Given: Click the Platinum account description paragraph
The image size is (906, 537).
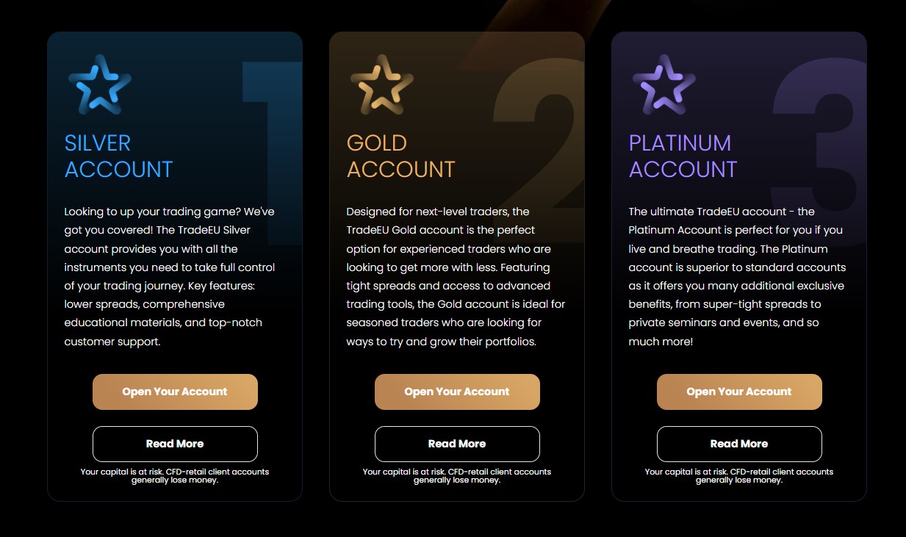Looking at the screenshot, I should pos(737,276).
